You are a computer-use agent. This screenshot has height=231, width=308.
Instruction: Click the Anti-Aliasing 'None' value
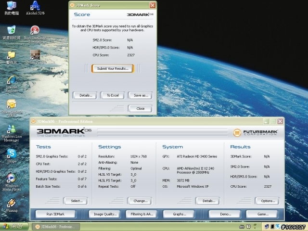tap(134, 163)
